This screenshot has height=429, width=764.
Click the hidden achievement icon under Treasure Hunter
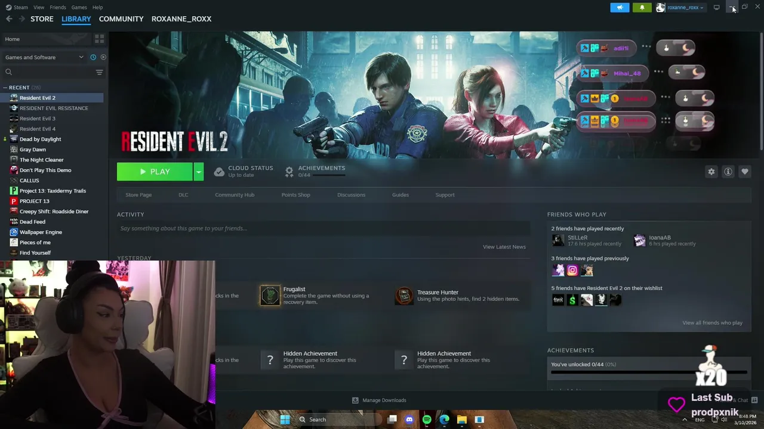(x=403, y=360)
